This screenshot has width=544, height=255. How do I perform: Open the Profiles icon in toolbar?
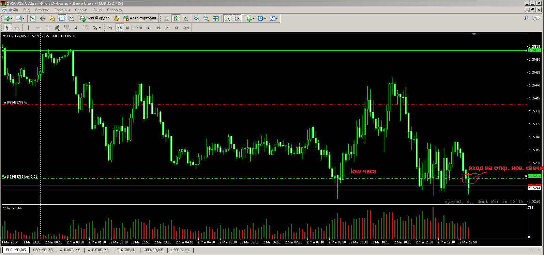point(18,18)
